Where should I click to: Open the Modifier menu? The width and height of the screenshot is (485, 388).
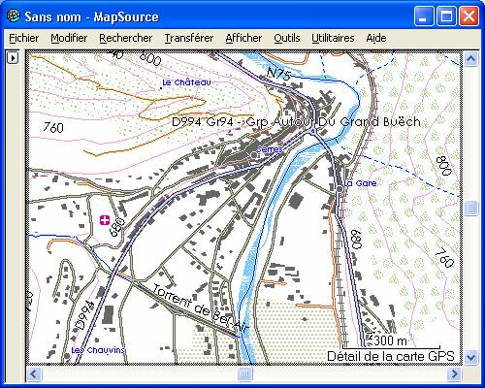69,38
